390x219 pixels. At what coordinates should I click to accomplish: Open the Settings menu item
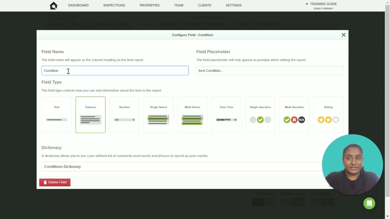234,5
